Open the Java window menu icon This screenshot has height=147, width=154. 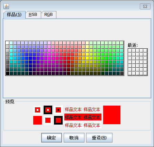(6, 6)
